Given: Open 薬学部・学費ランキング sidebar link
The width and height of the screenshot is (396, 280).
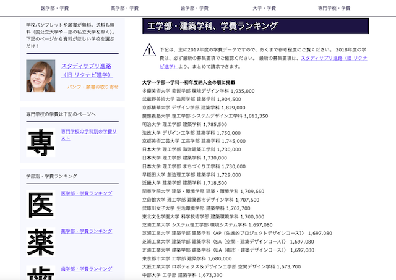Looking at the screenshot, I should [87, 231].
